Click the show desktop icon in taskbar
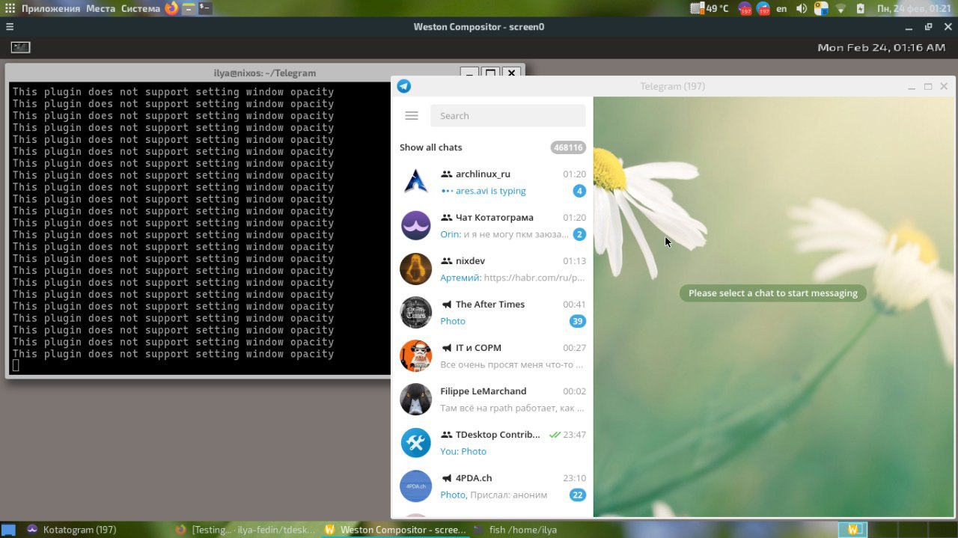The width and height of the screenshot is (958, 538). 10,529
